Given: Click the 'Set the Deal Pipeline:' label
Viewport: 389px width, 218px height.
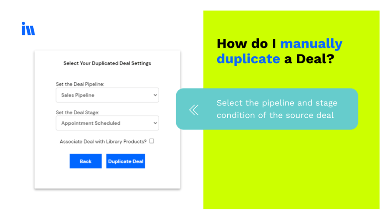Looking at the screenshot, I should click(x=80, y=84).
